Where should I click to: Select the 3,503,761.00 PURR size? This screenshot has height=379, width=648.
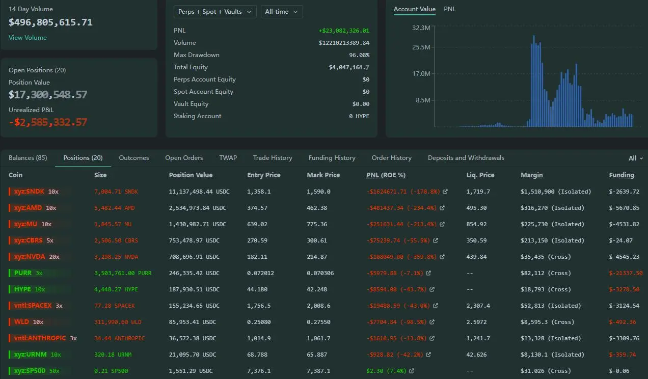[x=123, y=273]
